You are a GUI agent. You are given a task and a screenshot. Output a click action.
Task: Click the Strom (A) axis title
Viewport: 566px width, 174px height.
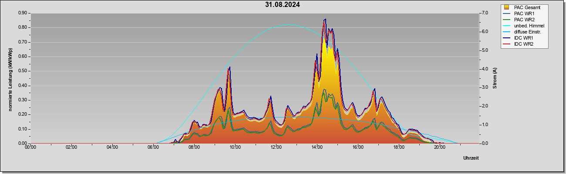pyautogui.click(x=495, y=78)
